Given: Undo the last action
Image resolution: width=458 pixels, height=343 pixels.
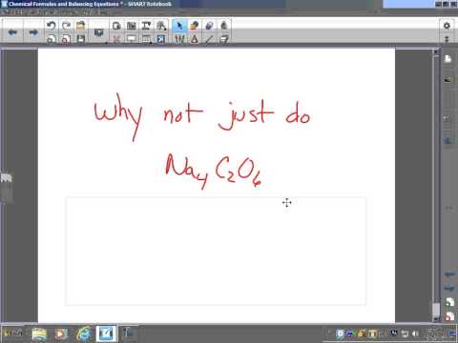Looking at the screenshot, I should pyautogui.click(x=52, y=25).
